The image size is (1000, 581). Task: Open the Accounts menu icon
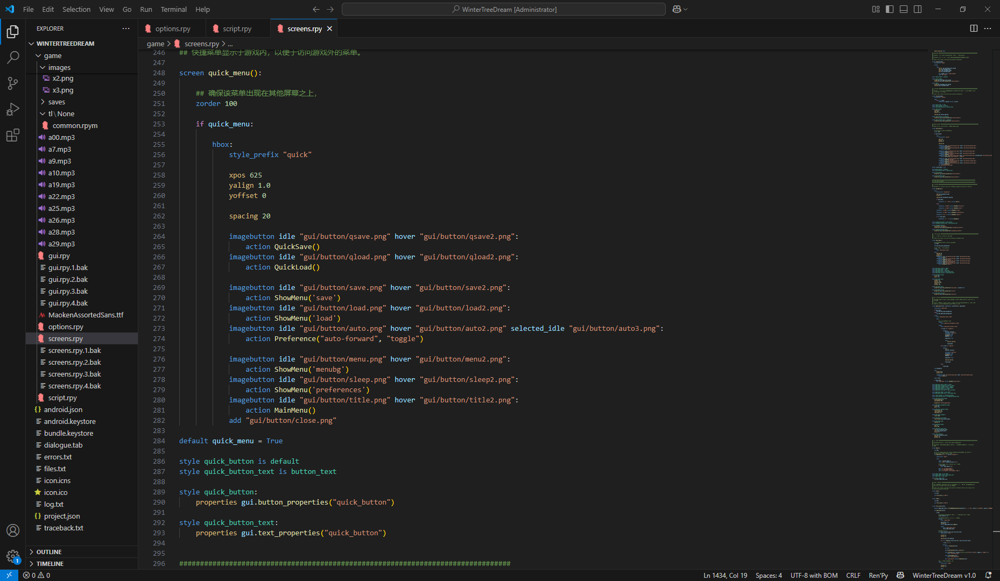tap(13, 530)
